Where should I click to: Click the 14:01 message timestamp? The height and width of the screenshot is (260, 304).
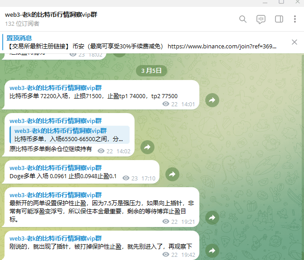coord(188,104)
